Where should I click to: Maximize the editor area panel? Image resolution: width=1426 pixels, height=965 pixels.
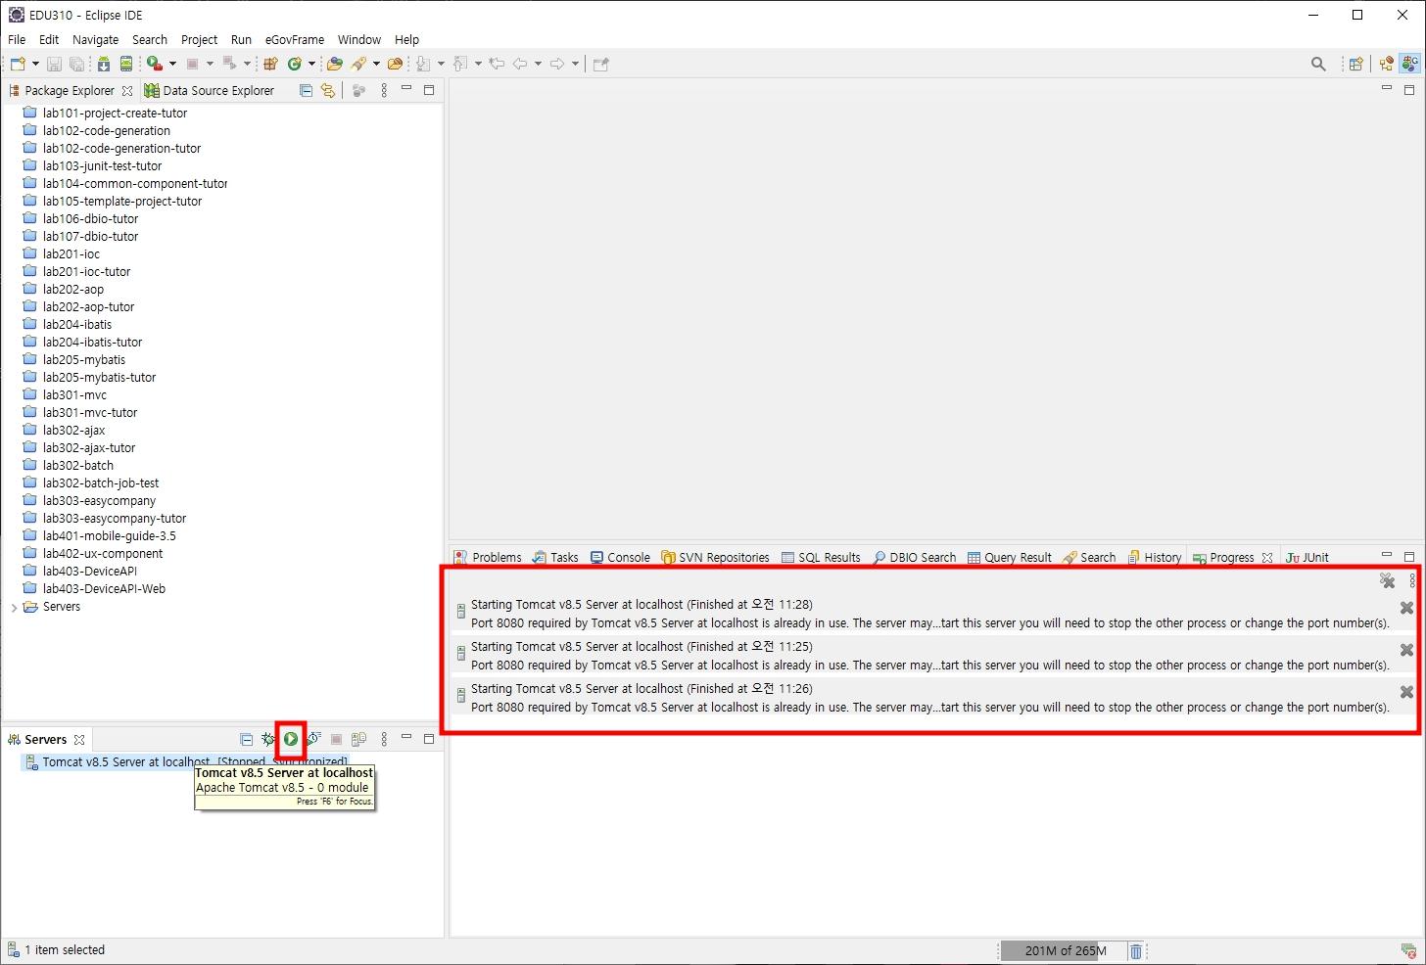[x=1409, y=89]
